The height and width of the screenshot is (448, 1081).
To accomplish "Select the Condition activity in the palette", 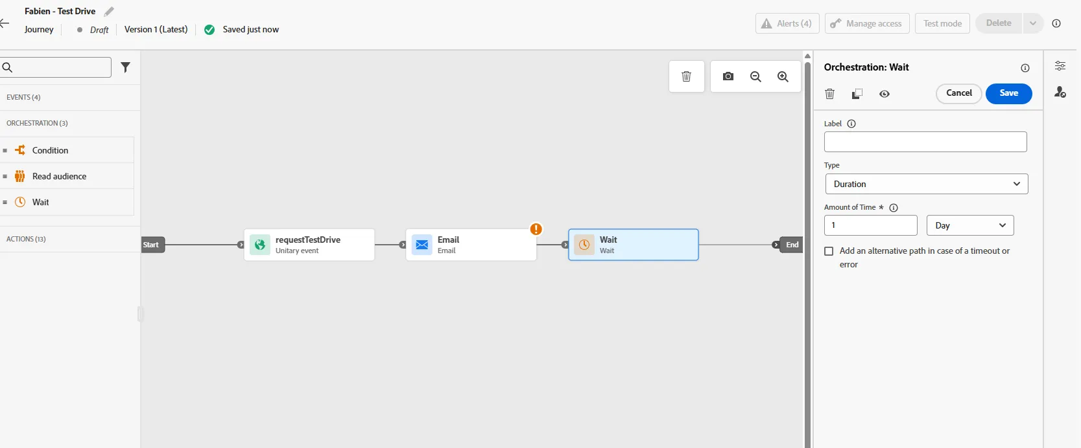I will [67, 150].
